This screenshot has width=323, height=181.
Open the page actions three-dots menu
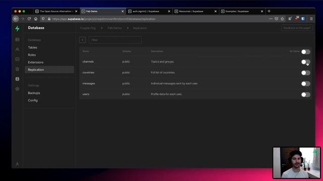(271, 19)
